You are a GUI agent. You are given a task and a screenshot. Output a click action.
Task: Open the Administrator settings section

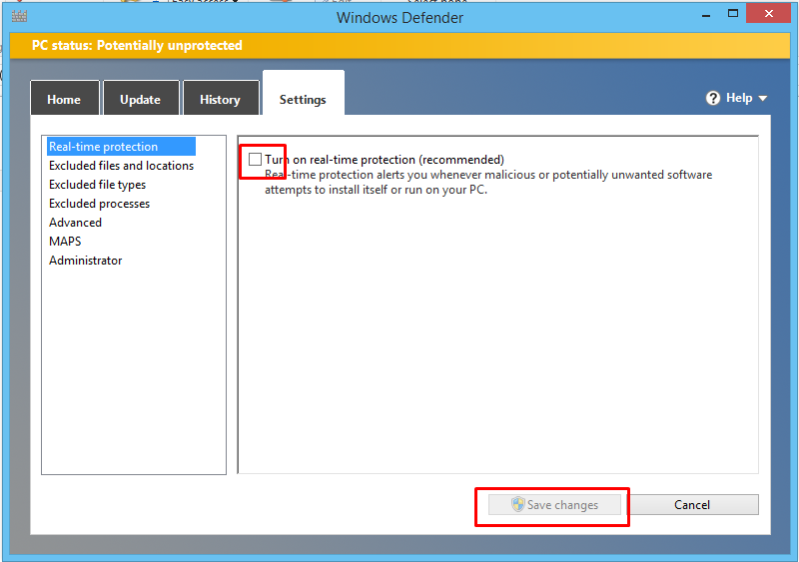point(86,260)
